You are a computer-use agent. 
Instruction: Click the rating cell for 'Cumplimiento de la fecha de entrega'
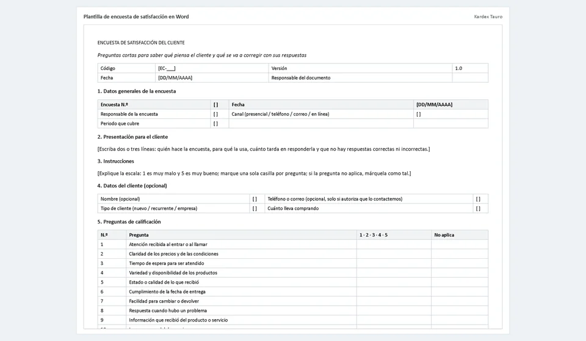click(394, 292)
